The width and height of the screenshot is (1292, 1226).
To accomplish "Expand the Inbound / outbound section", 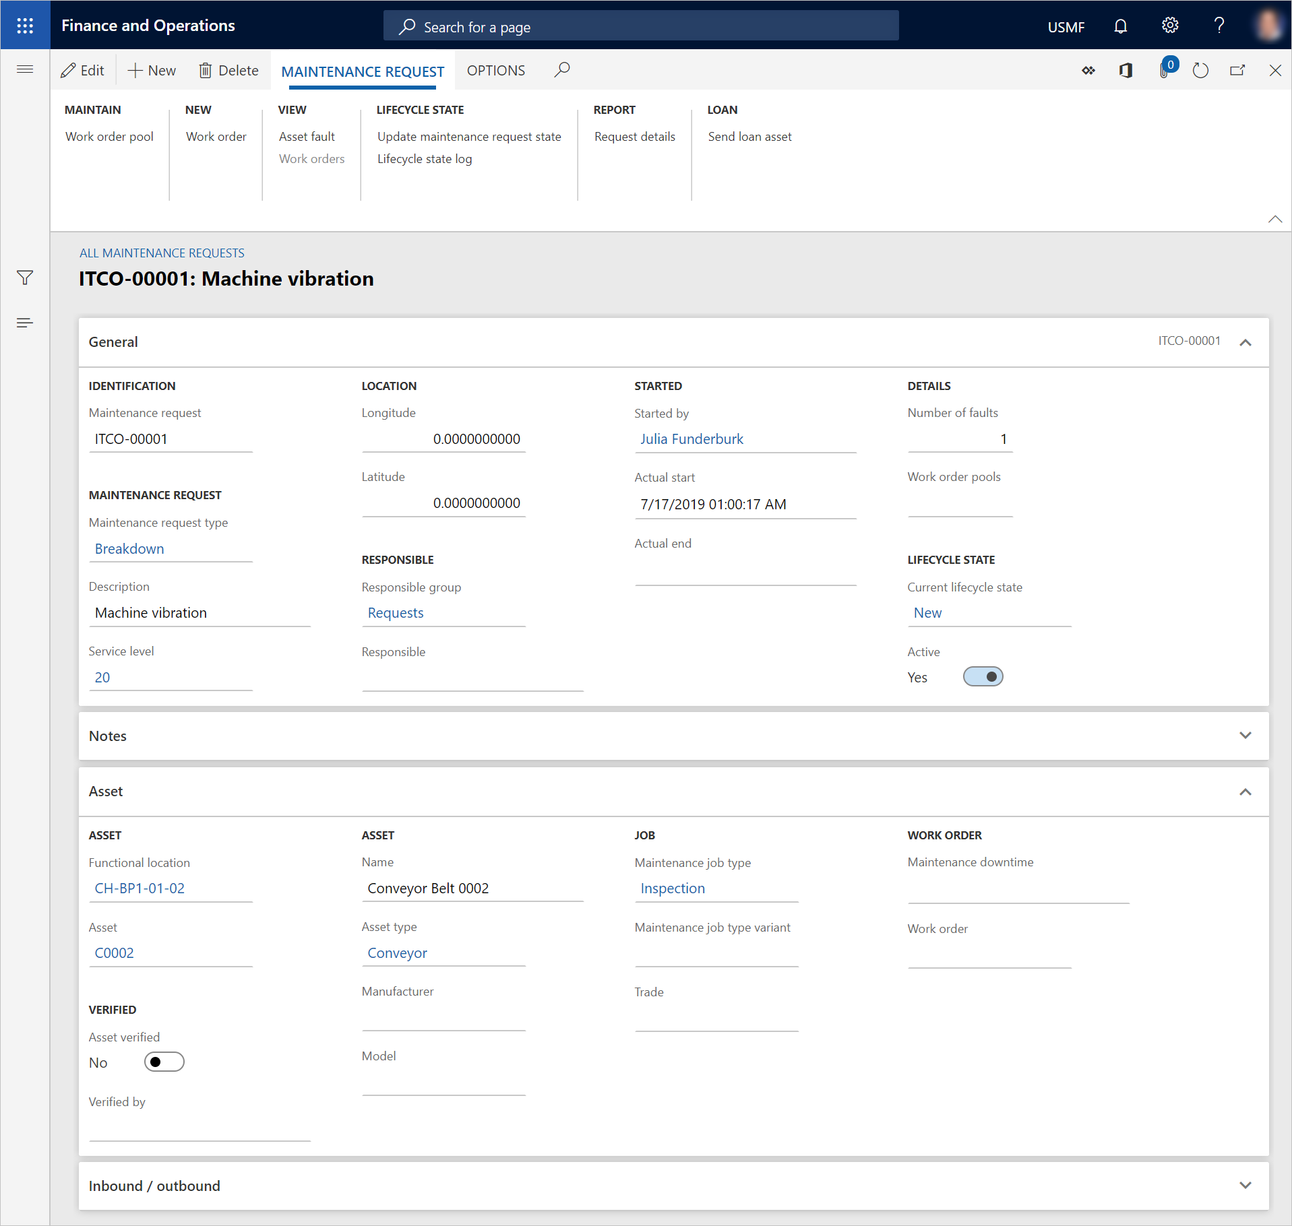I will click(x=1245, y=1186).
